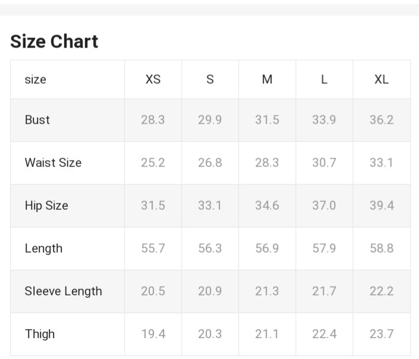The height and width of the screenshot is (359, 419).
Task: Choose the L column header
Action: coord(324,80)
